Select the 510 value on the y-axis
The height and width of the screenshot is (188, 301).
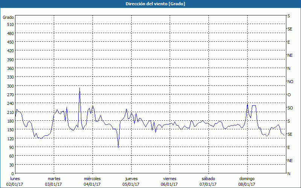[10, 24]
